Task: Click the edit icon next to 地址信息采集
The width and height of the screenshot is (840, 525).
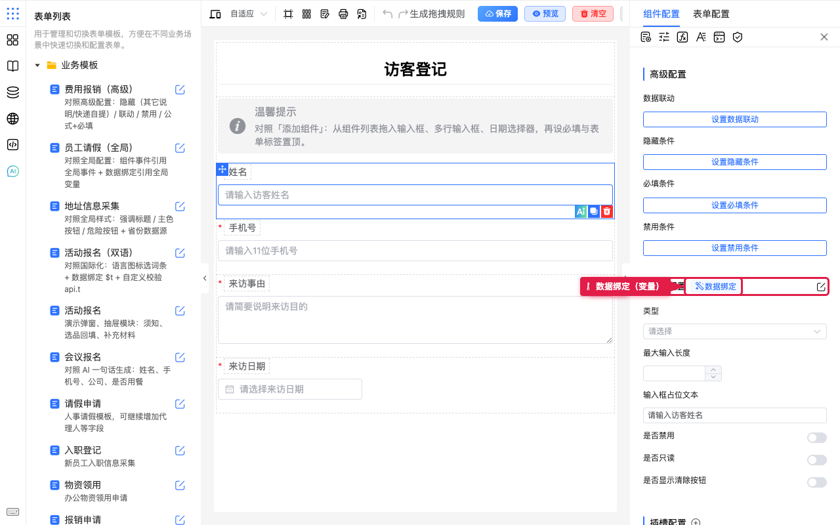Action: point(180,207)
